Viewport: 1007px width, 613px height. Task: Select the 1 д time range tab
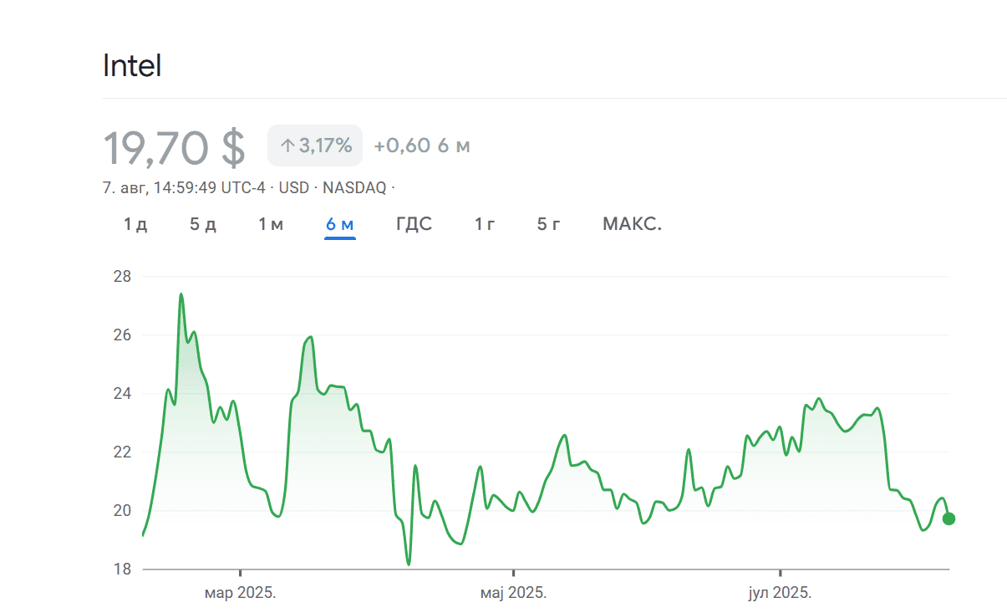pyautogui.click(x=135, y=224)
